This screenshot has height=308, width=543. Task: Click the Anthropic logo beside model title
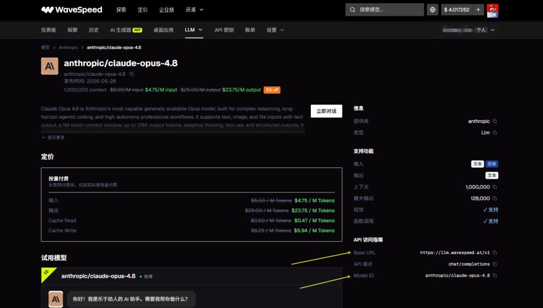[49, 66]
